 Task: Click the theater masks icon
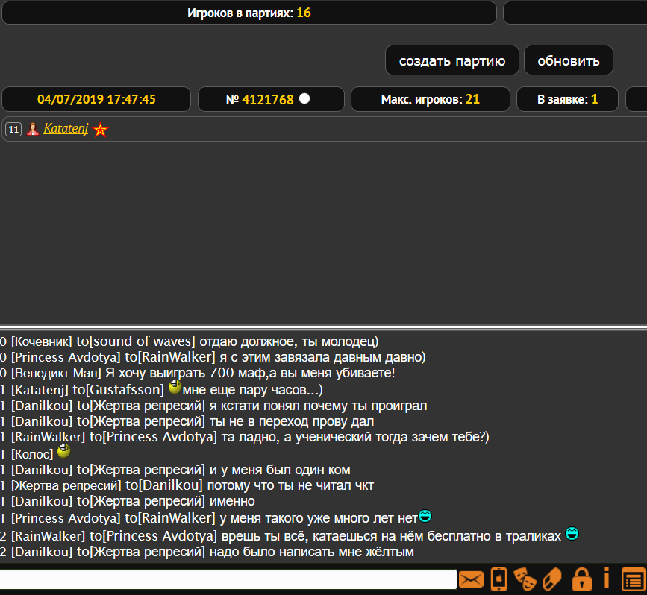[525, 579]
